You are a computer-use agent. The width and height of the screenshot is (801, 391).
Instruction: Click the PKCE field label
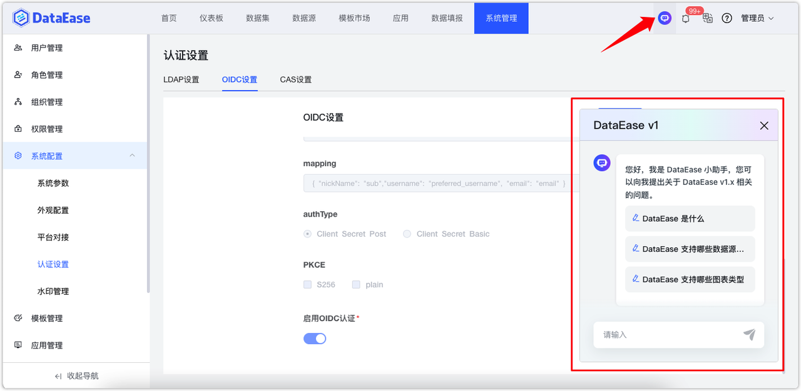pyautogui.click(x=314, y=265)
